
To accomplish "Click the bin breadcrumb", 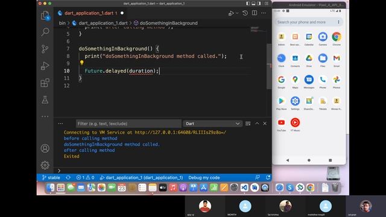I will [x=62, y=23].
